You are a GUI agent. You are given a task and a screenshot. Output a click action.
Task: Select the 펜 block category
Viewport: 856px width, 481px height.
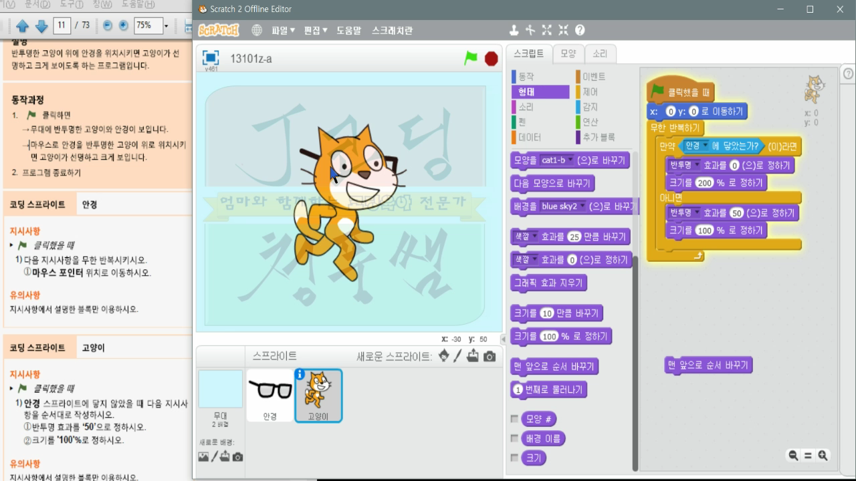(522, 122)
